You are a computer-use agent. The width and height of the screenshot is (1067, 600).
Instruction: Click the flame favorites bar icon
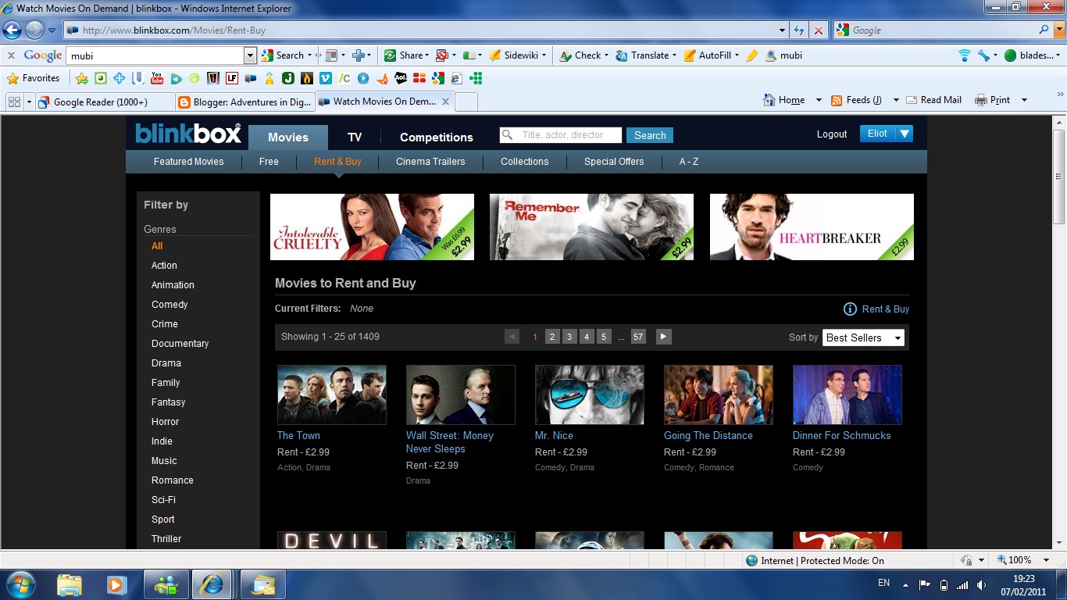tap(307, 78)
